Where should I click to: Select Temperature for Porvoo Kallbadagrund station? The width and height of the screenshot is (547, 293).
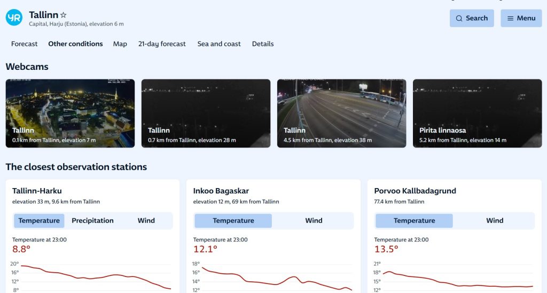pyautogui.click(x=414, y=221)
